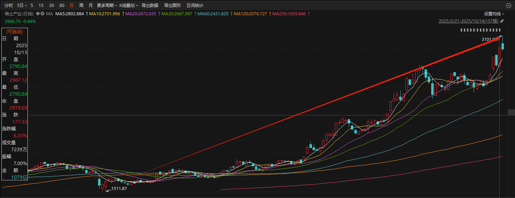Click the circled down-arrow icon at top right
The image size is (515, 198).
click(x=509, y=5)
